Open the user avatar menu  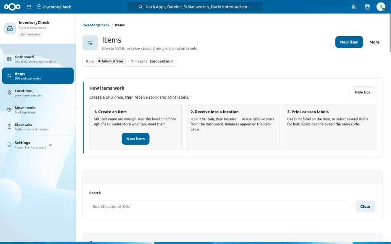pyautogui.click(x=381, y=7)
